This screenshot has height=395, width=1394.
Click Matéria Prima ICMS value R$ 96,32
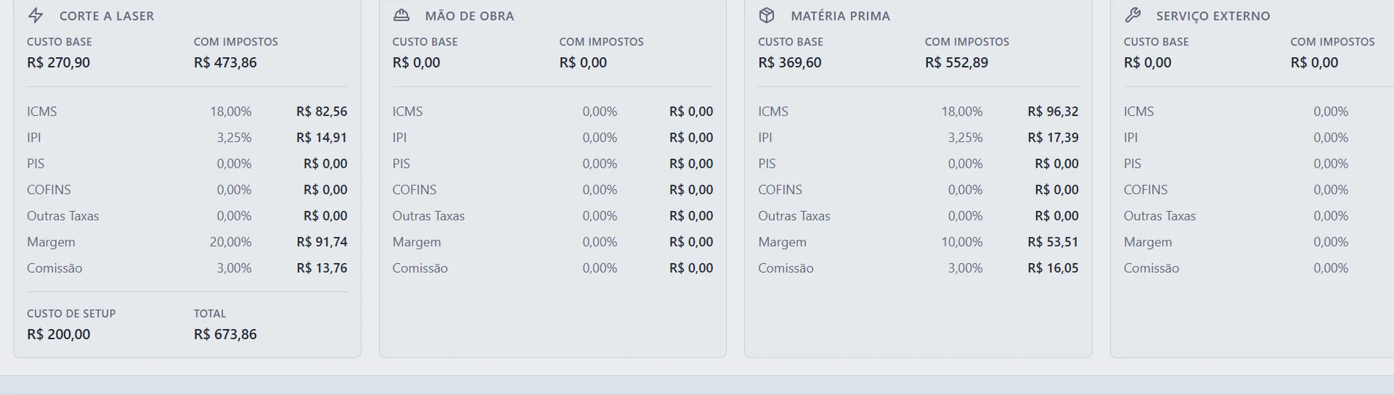1053,111
